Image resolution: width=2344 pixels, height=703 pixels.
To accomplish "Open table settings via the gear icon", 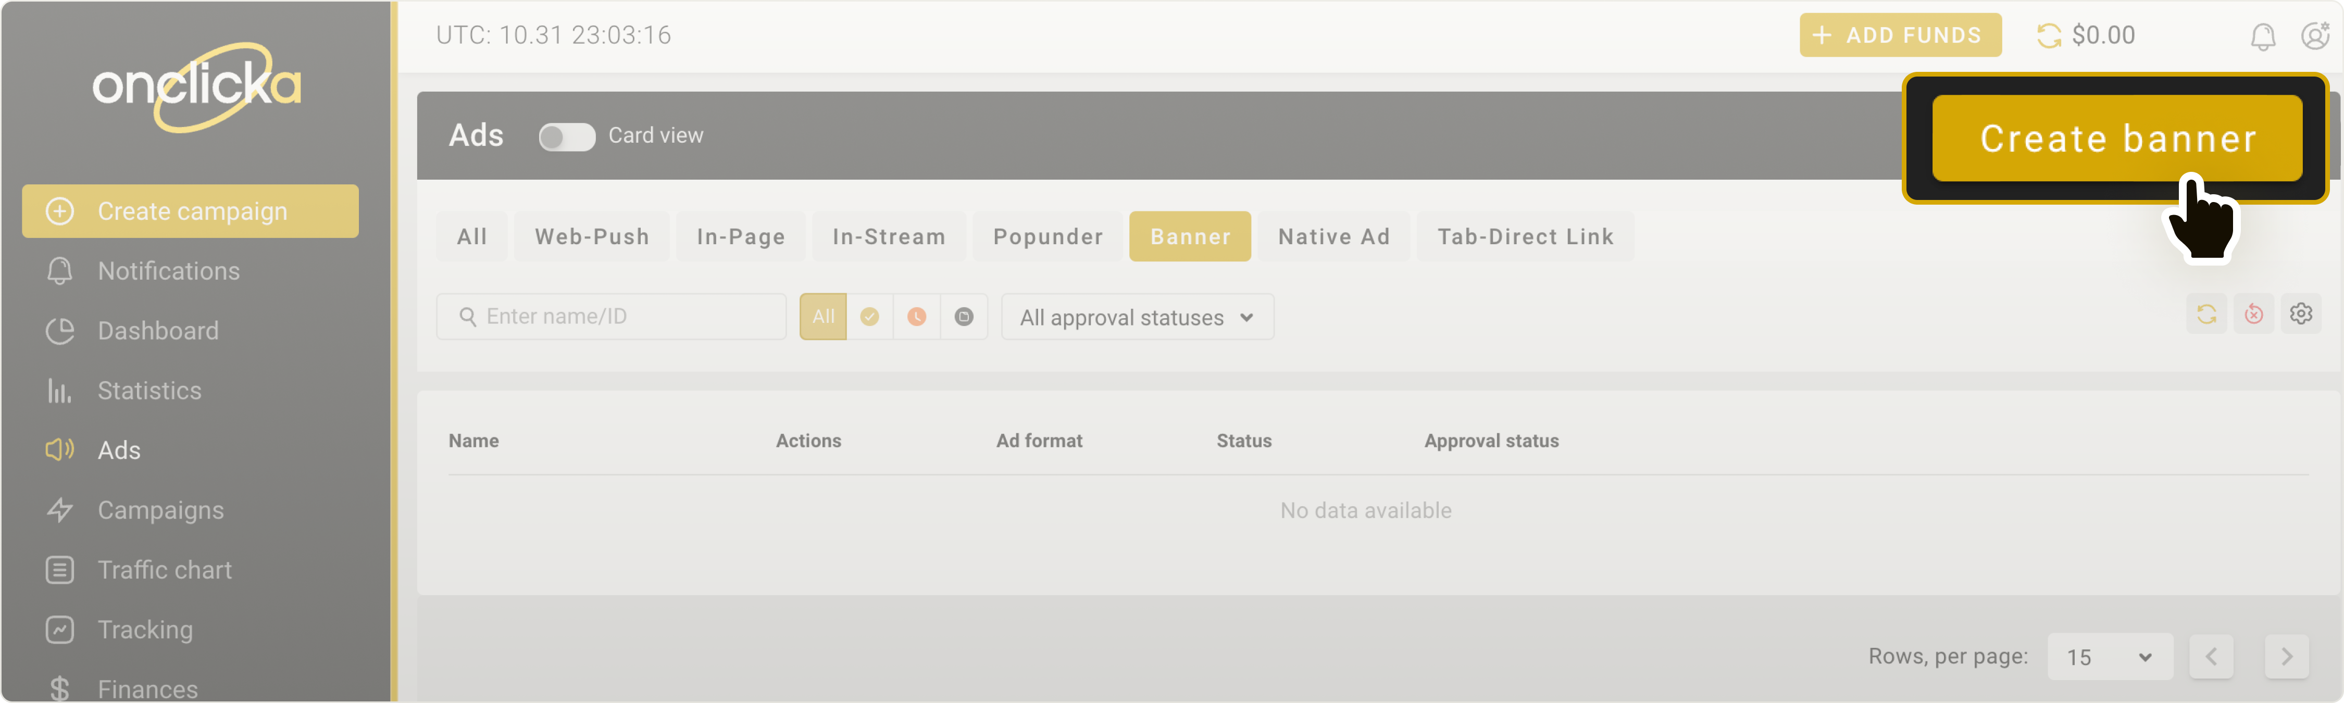I will tap(2301, 314).
